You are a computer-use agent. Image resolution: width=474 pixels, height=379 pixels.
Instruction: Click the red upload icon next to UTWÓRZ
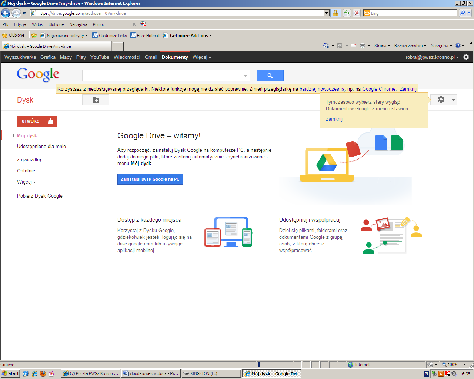point(51,121)
